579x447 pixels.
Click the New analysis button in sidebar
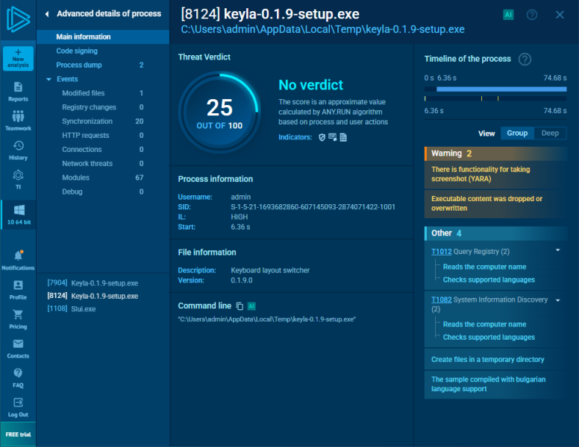tap(18, 59)
